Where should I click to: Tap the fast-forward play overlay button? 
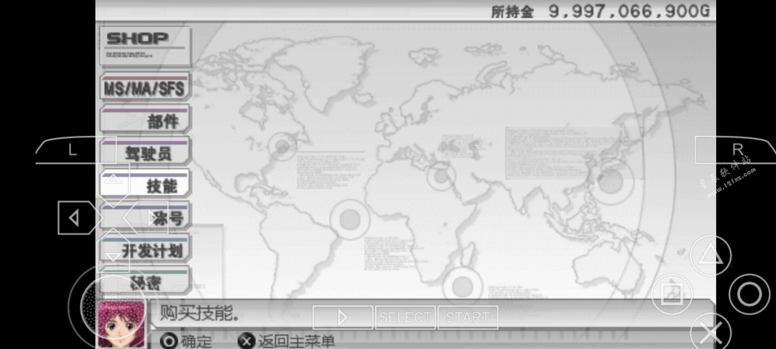pyautogui.click(x=343, y=317)
